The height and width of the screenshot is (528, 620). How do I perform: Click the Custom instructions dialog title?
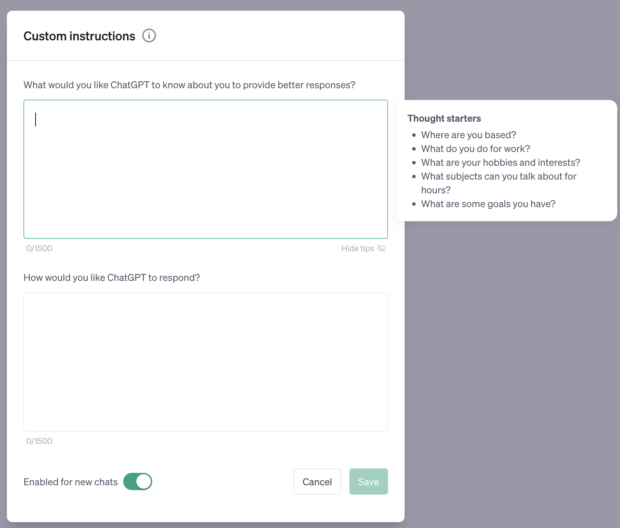pyautogui.click(x=79, y=36)
